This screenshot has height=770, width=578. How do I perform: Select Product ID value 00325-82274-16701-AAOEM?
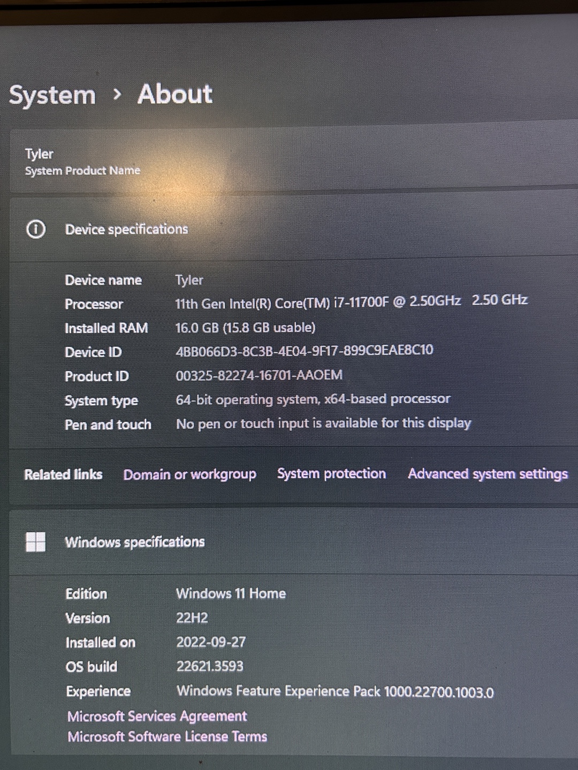[x=259, y=375]
